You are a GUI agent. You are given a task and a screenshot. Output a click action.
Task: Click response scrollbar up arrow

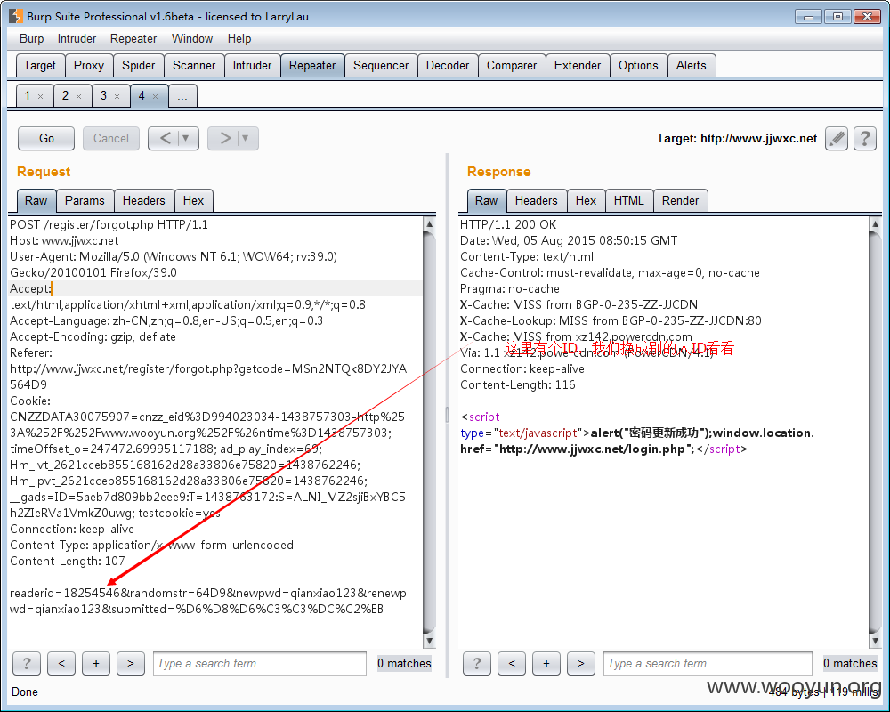[875, 223]
